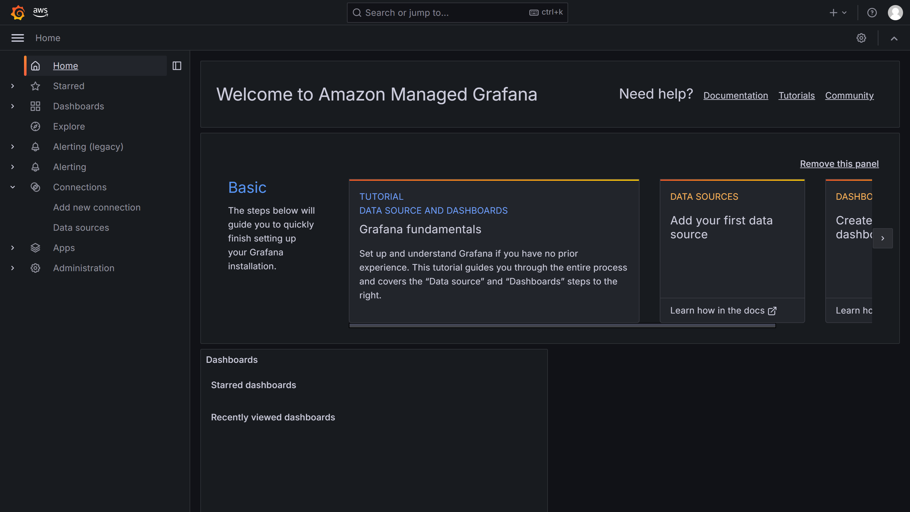Open Grafana fundamentals tutorial card

(x=494, y=251)
